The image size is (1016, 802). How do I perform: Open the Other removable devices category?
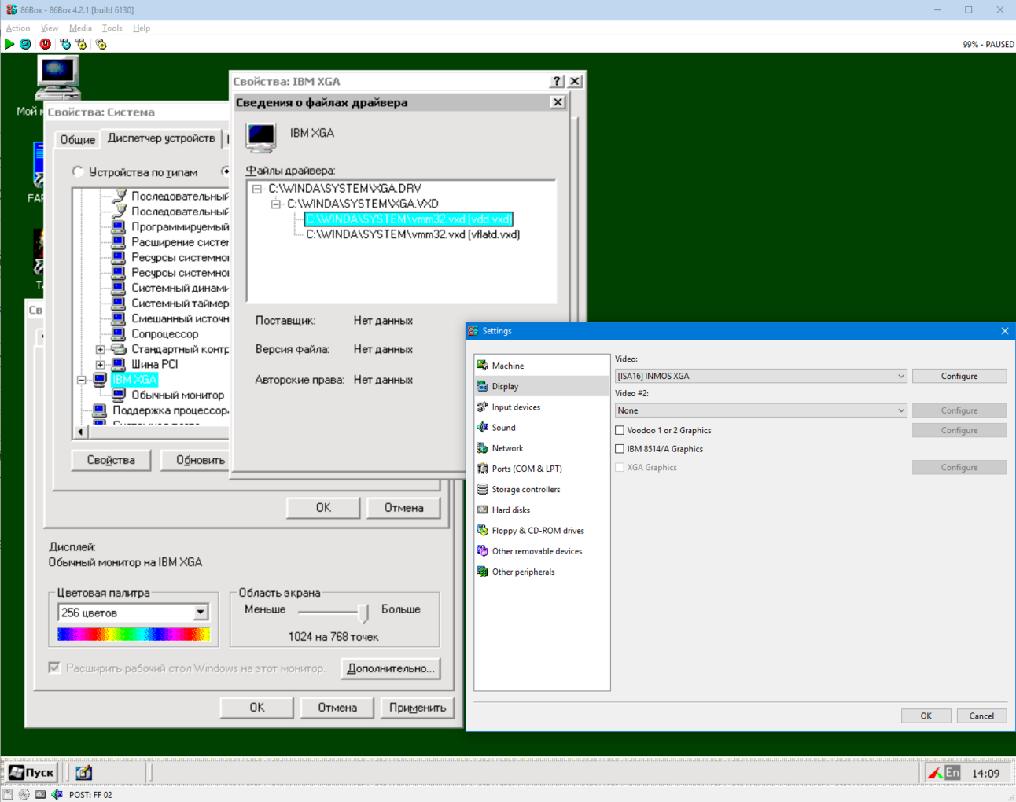542,551
